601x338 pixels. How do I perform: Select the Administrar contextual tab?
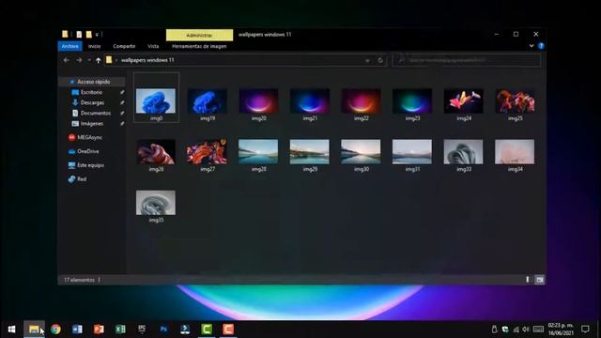pos(199,35)
